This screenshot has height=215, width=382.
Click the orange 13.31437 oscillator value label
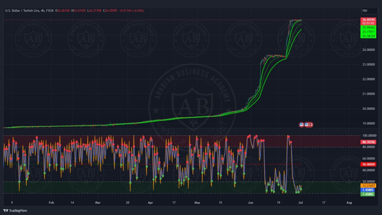368,186
